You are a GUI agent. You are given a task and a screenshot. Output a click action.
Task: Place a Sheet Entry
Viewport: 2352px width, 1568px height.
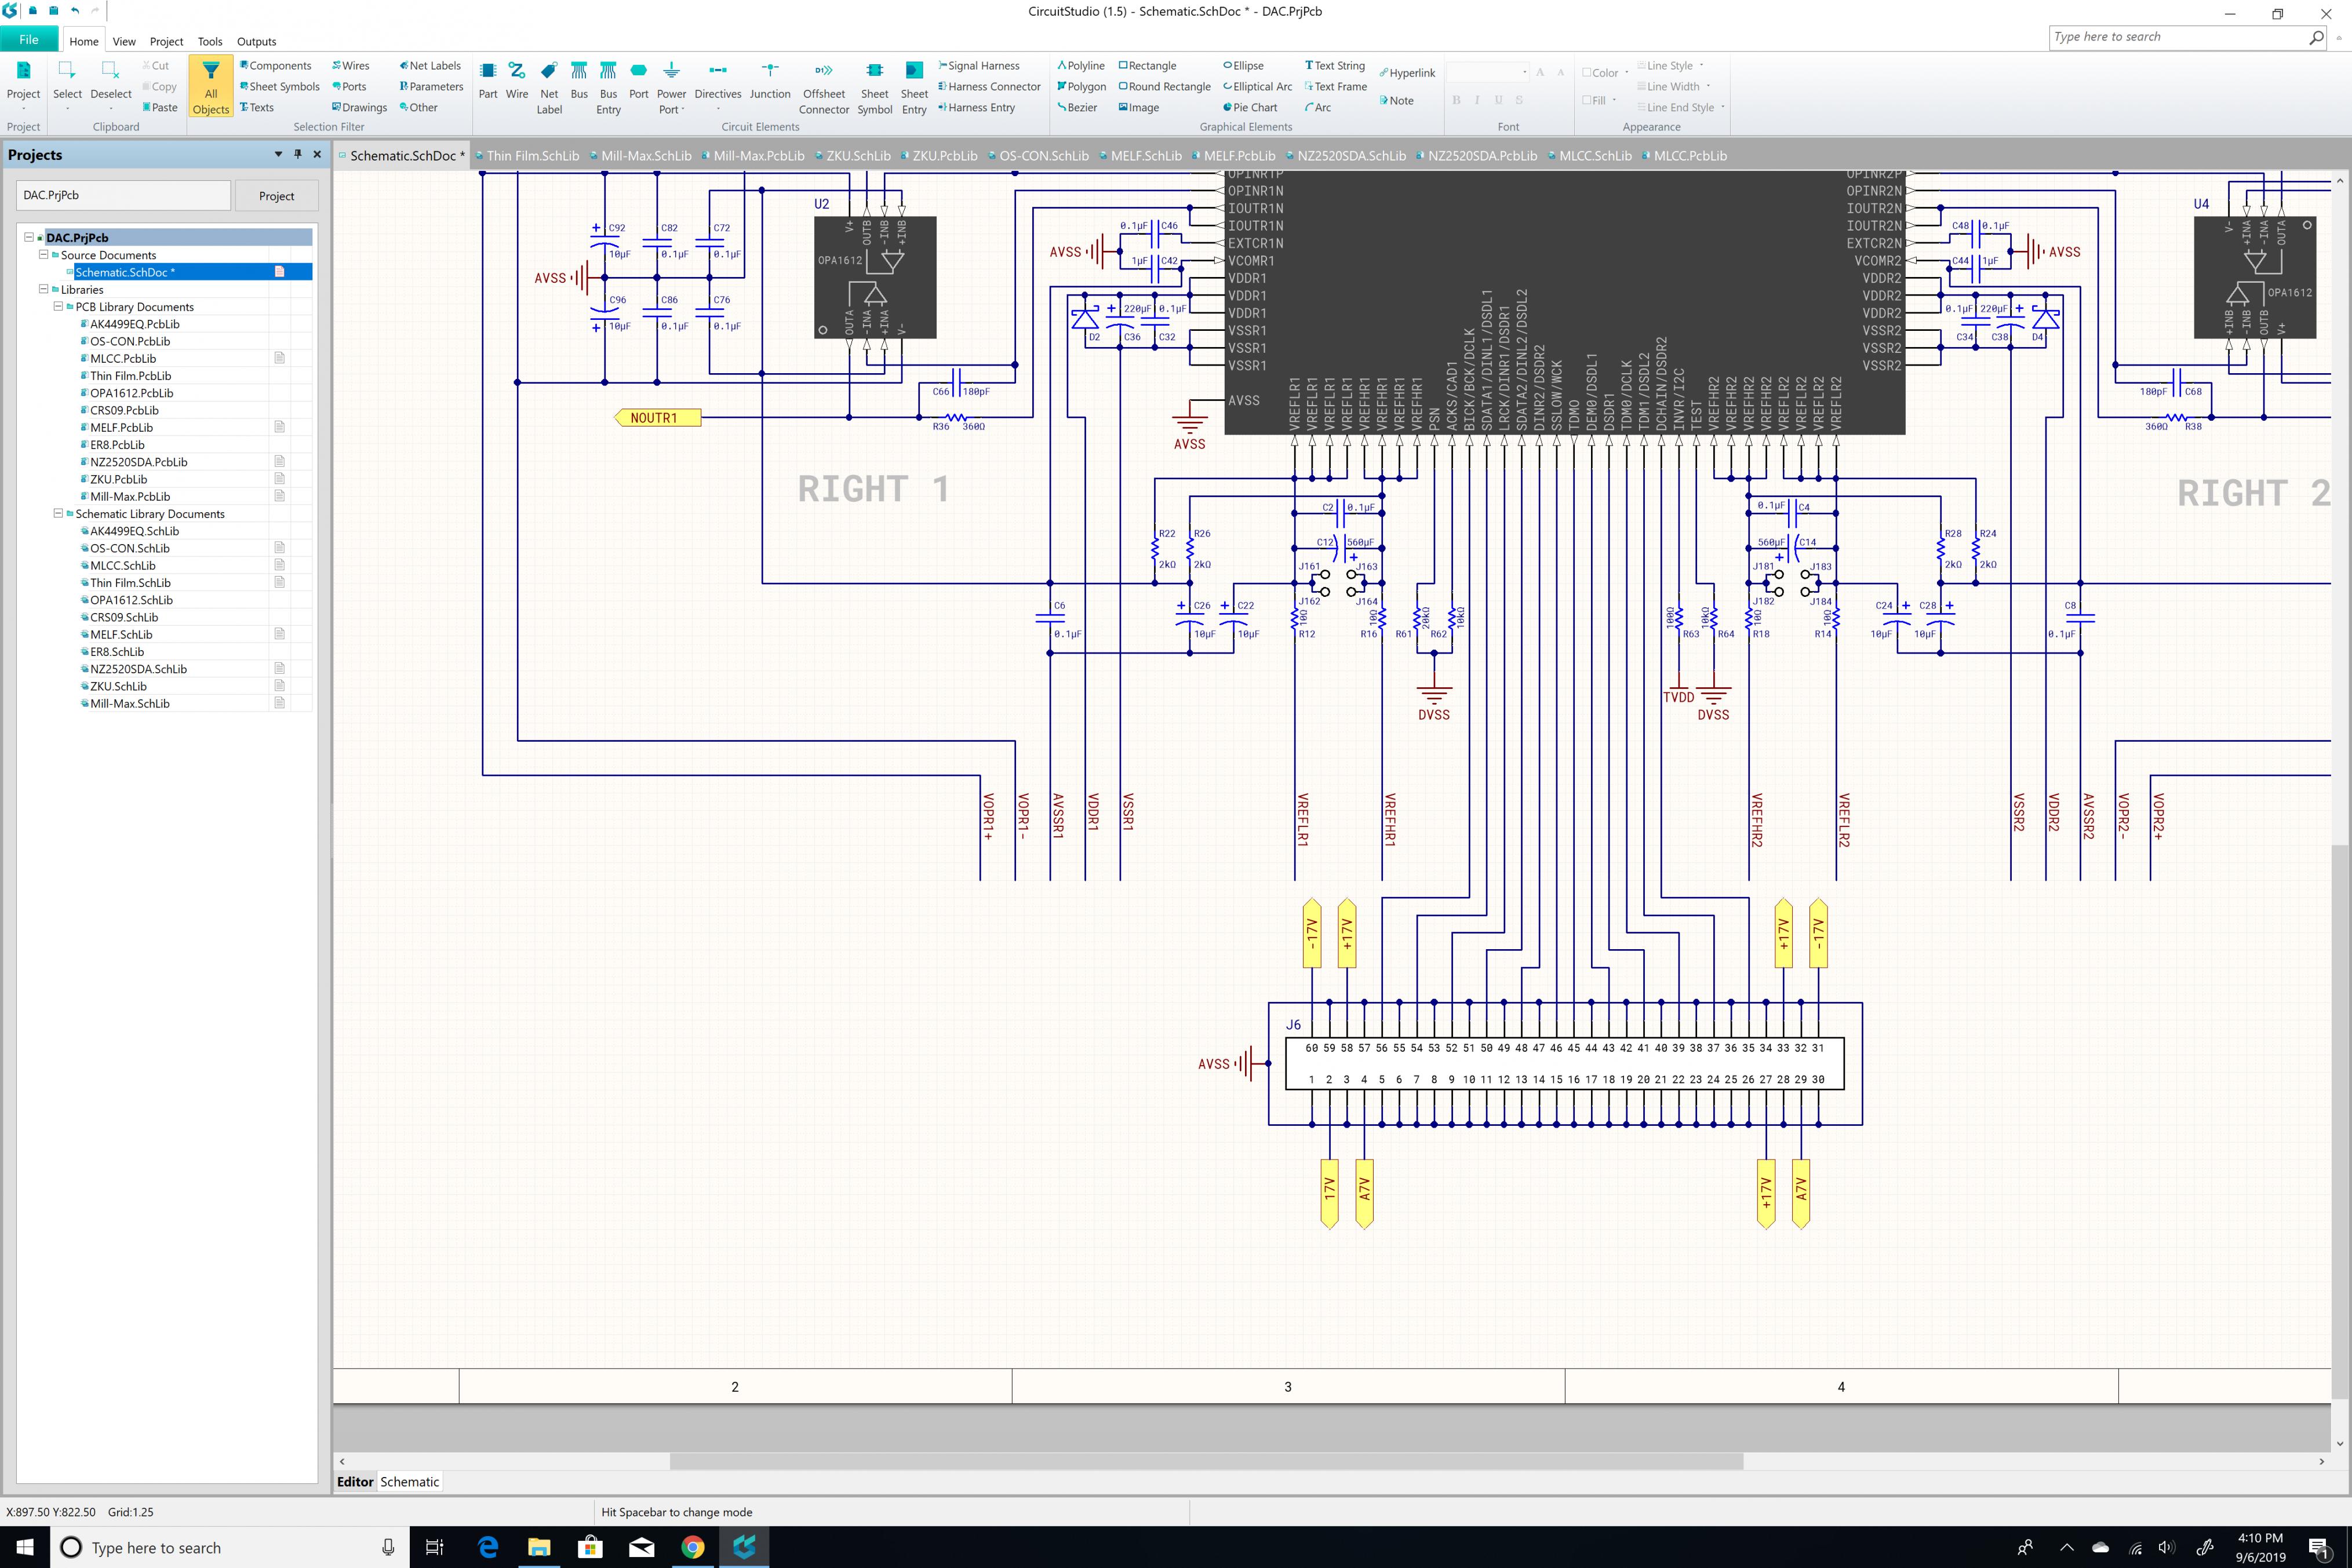coord(914,88)
